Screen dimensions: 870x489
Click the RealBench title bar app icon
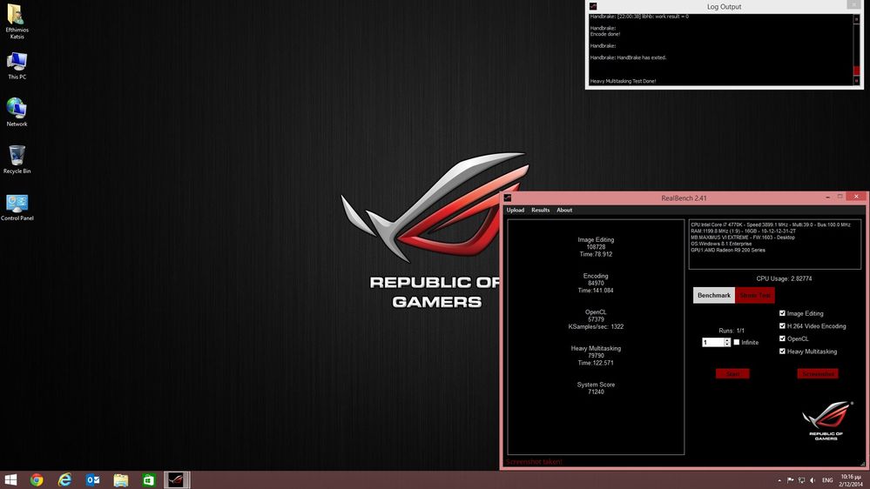pos(508,198)
